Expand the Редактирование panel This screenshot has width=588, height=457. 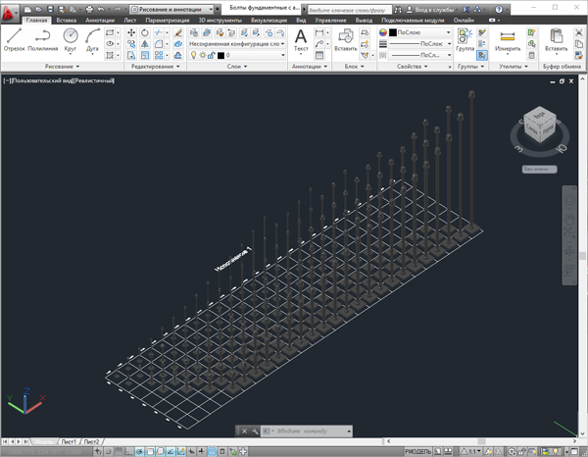156,67
